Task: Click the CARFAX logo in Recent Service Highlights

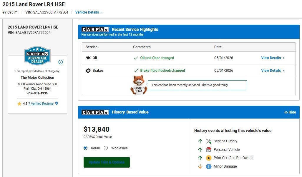Action: point(95,29)
